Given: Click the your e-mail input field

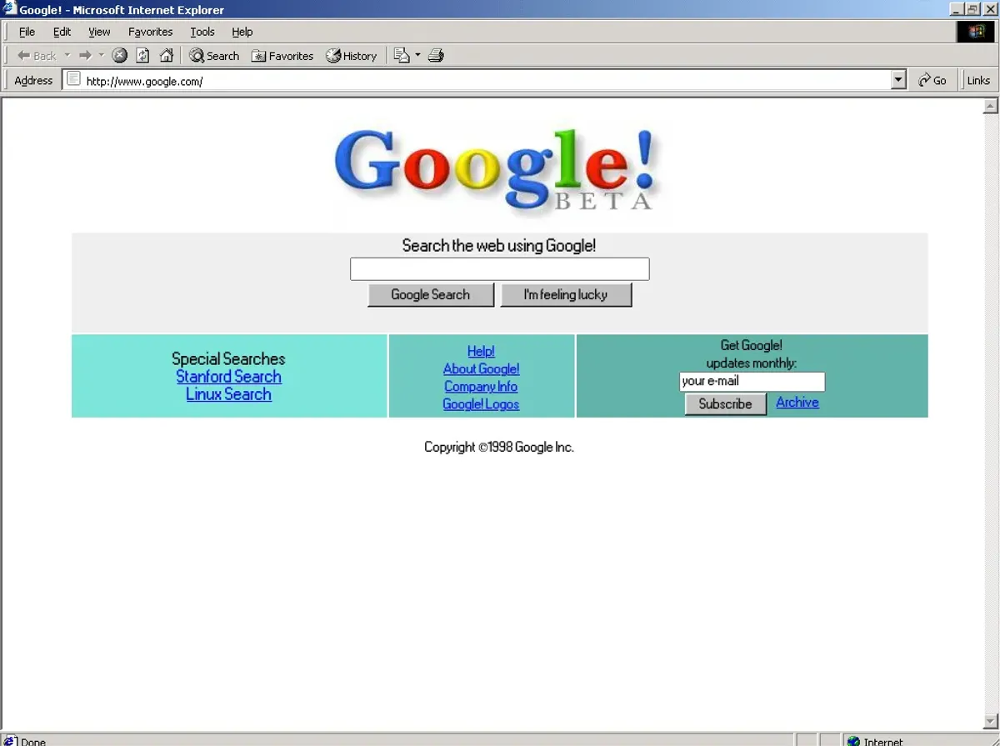Looking at the screenshot, I should pyautogui.click(x=752, y=382).
